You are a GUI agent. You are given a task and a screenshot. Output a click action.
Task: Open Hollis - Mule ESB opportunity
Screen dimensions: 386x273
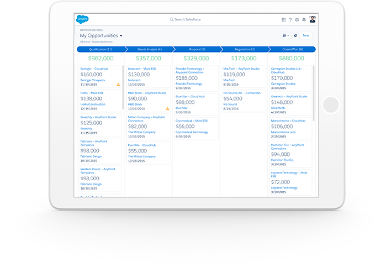pos(92,93)
